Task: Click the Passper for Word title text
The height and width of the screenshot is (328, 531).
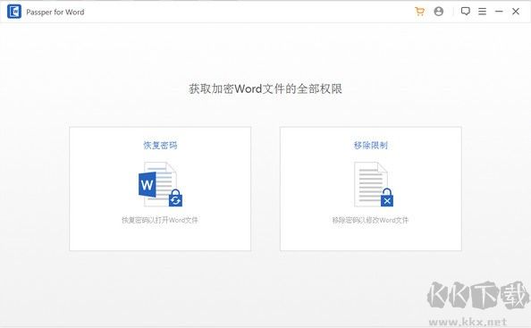Action: [55, 13]
